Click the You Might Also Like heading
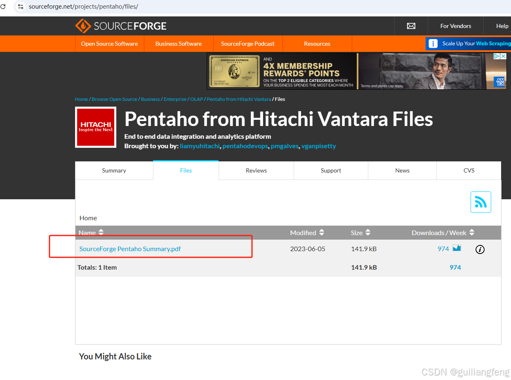 pyautogui.click(x=115, y=356)
